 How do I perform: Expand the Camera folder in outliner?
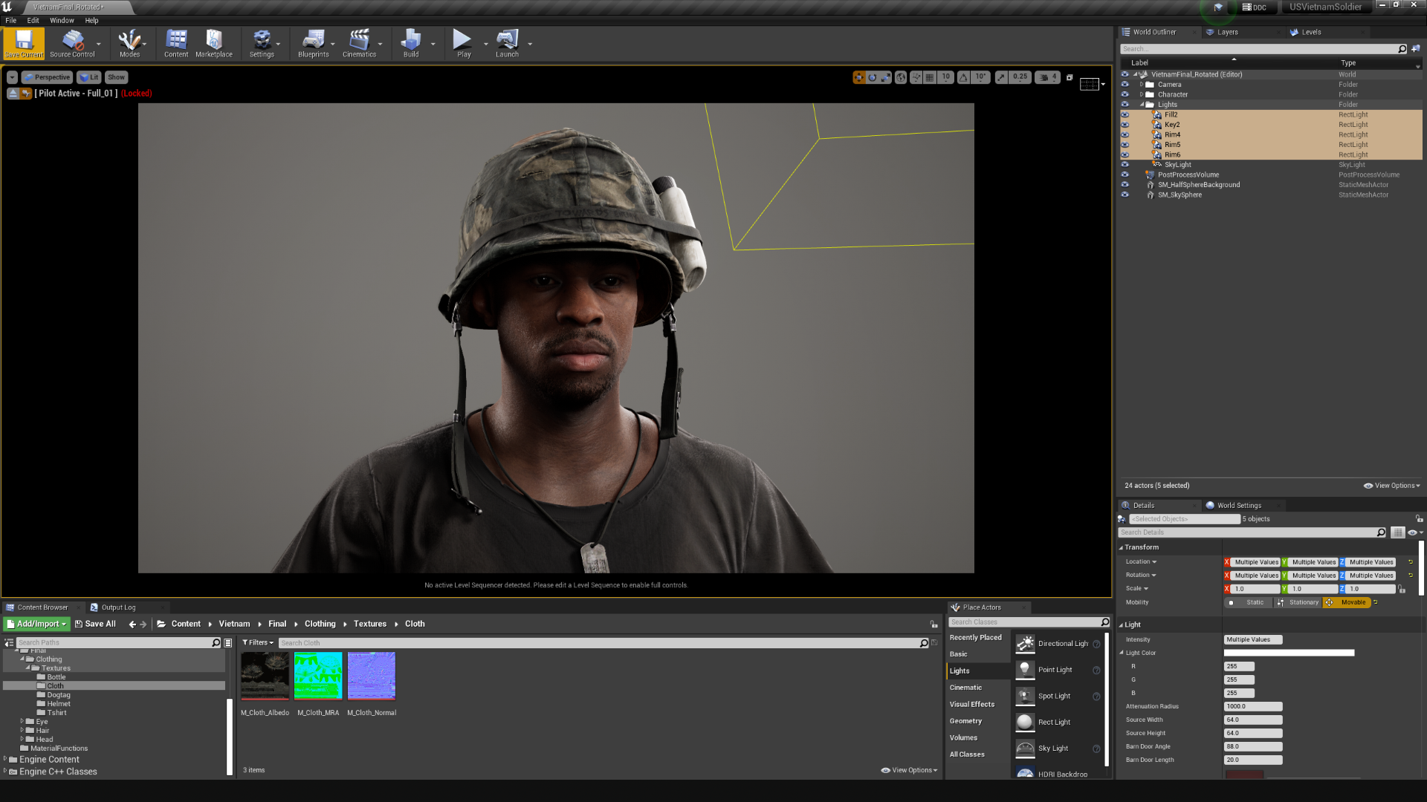coord(1142,85)
